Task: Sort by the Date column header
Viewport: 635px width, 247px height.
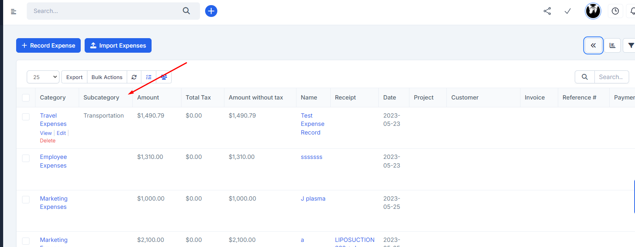Action: [x=390, y=98]
